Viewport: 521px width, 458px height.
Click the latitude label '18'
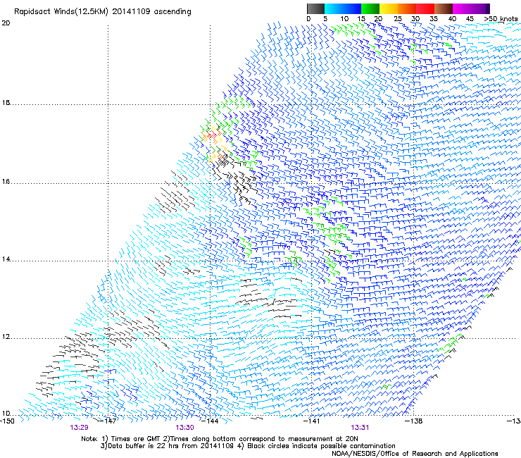click(6, 102)
